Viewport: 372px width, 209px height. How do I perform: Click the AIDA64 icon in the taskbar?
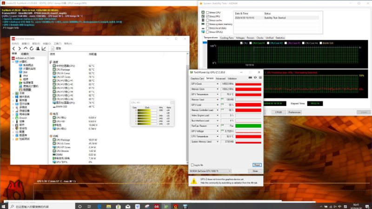click(x=156, y=206)
